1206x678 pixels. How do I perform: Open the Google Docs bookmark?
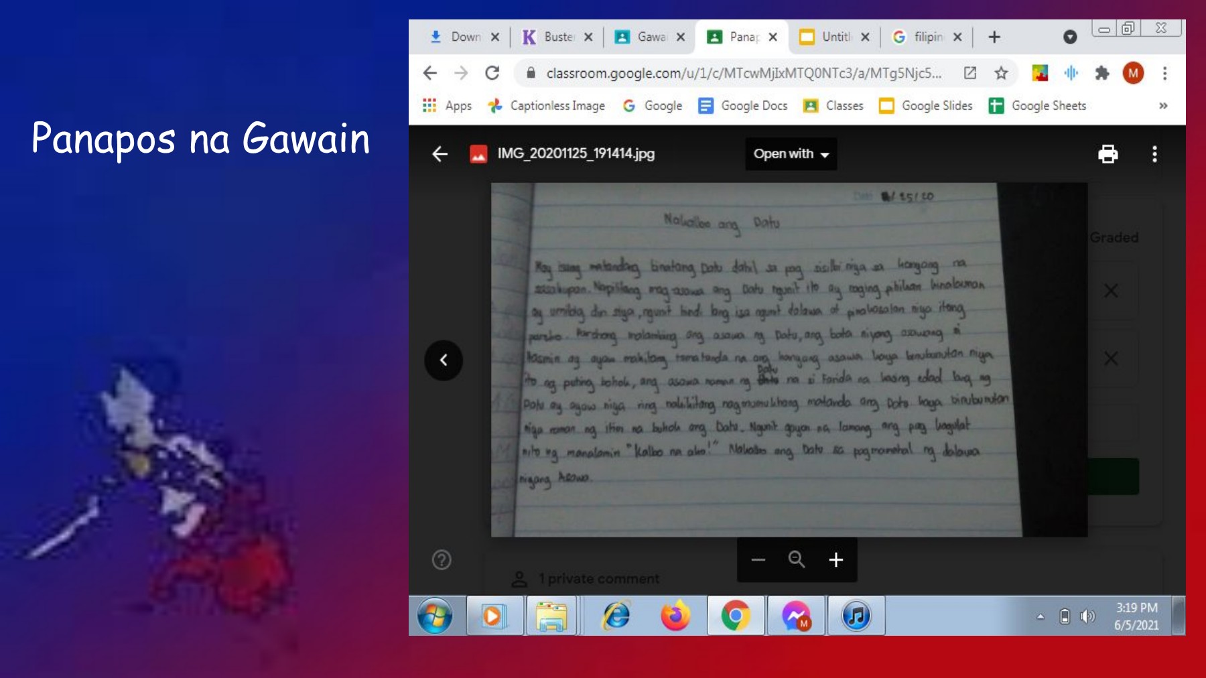(x=743, y=106)
